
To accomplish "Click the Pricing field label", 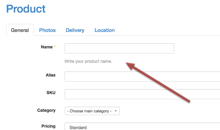I will [48, 126].
